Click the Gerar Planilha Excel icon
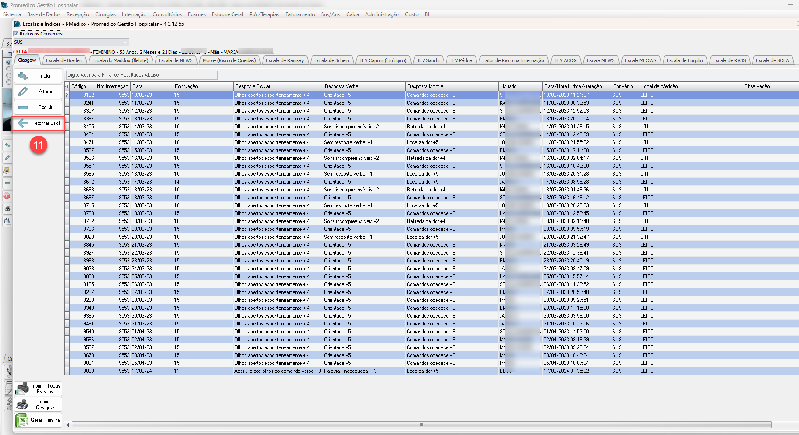This screenshot has height=435, width=799. (x=22, y=420)
